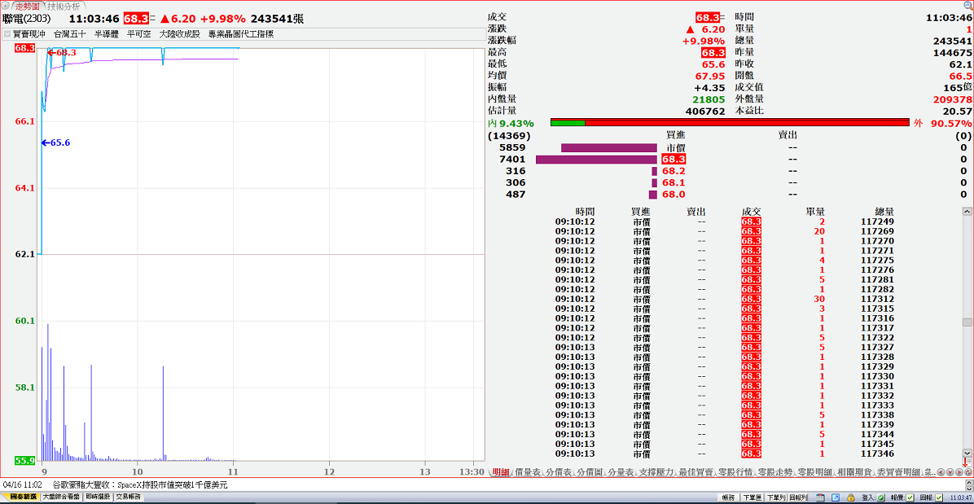974x504 pixels.
Task: Click the yellow padlock icon
Action: tap(851, 497)
